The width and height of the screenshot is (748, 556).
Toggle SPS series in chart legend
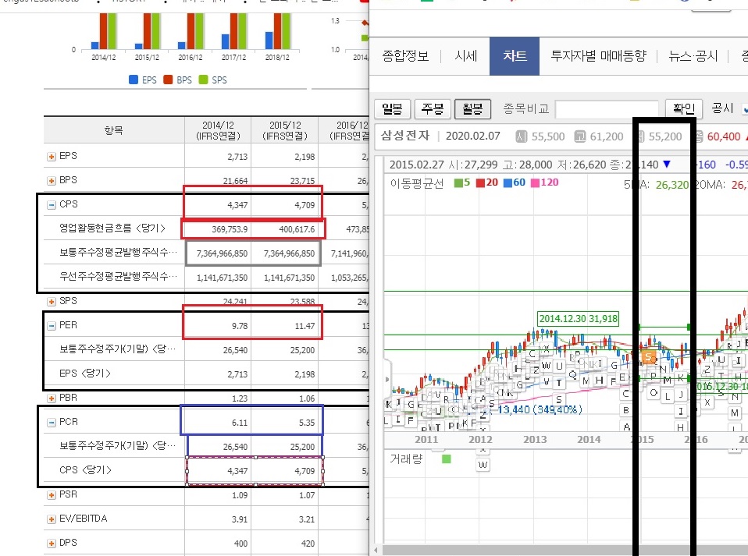pyautogui.click(x=212, y=80)
